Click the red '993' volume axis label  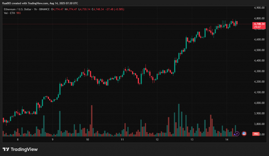pyautogui.click(x=256, y=134)
